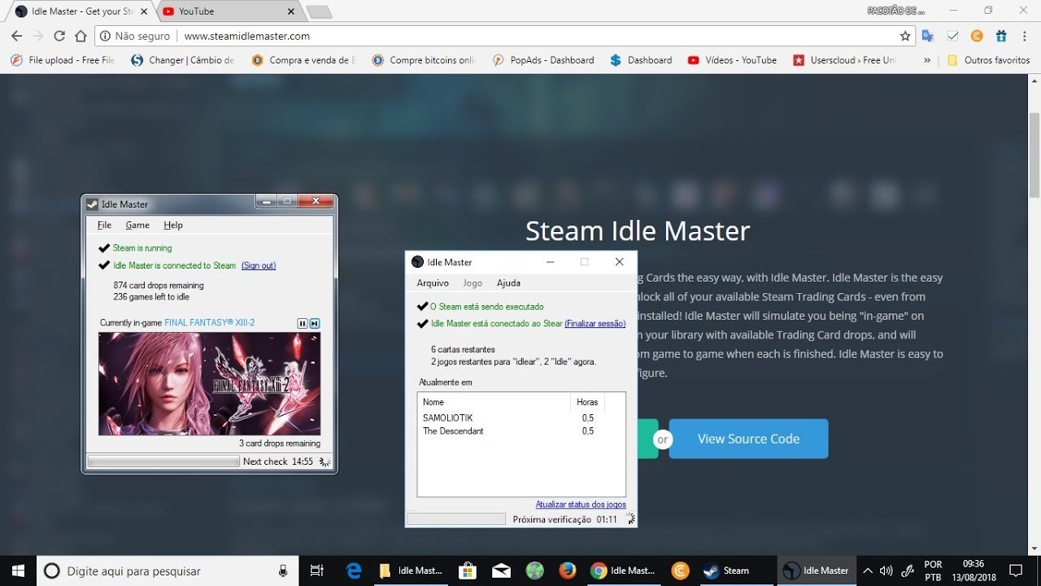Image resolution: width=1041 pixels, height=586 pixels.
Task: Open the Dashboard bookmark
Action: click(642, 60)
